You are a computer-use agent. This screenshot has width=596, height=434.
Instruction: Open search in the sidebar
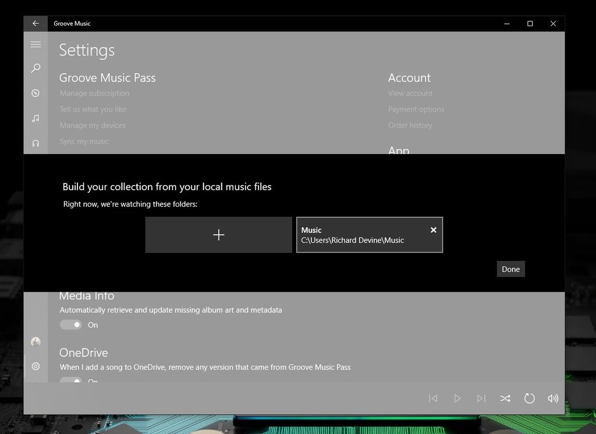tap(36, 68)
